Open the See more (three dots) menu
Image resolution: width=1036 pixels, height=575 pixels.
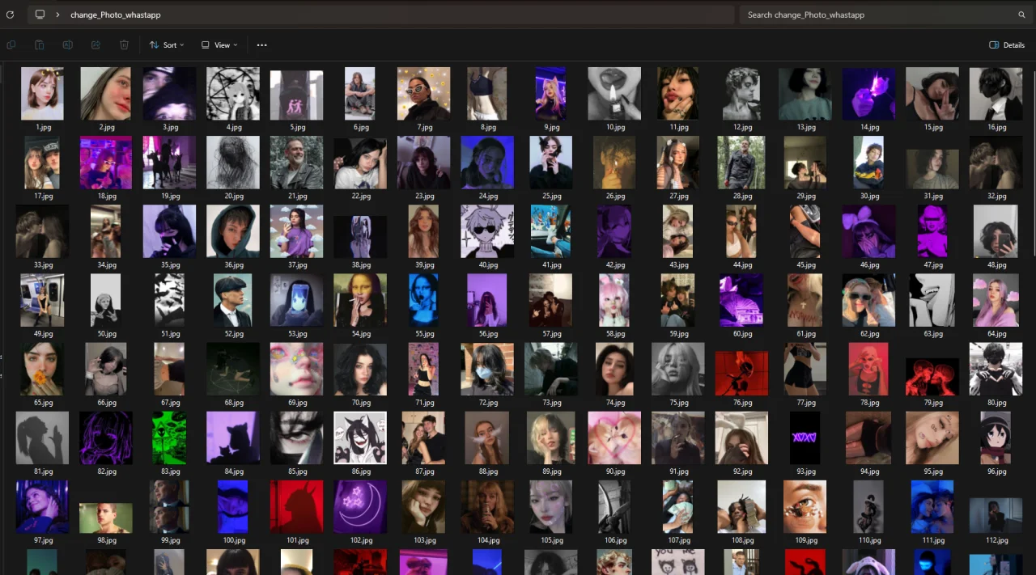tap(261, 45)
